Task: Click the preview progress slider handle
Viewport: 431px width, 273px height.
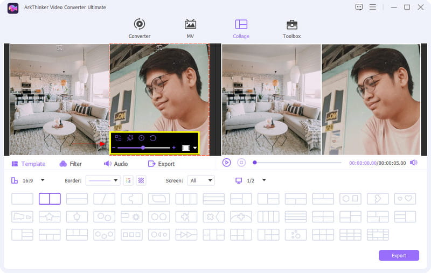Action: pos(255,163)
